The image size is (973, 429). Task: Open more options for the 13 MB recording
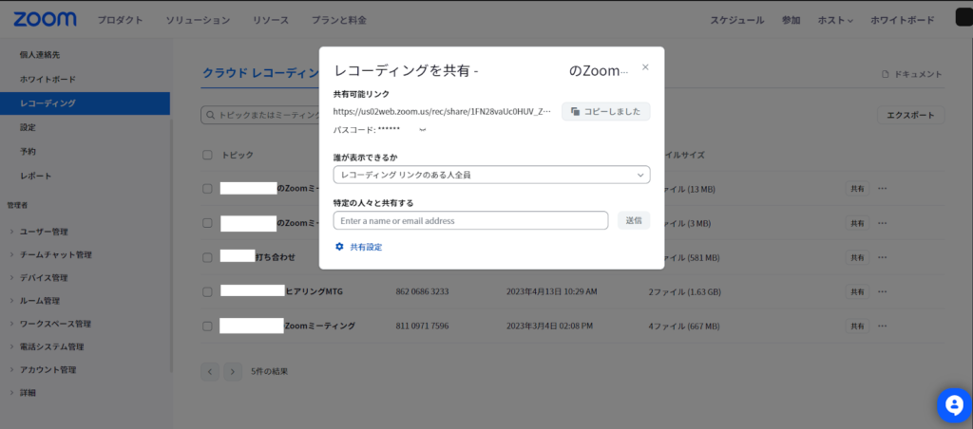(883, 189)
